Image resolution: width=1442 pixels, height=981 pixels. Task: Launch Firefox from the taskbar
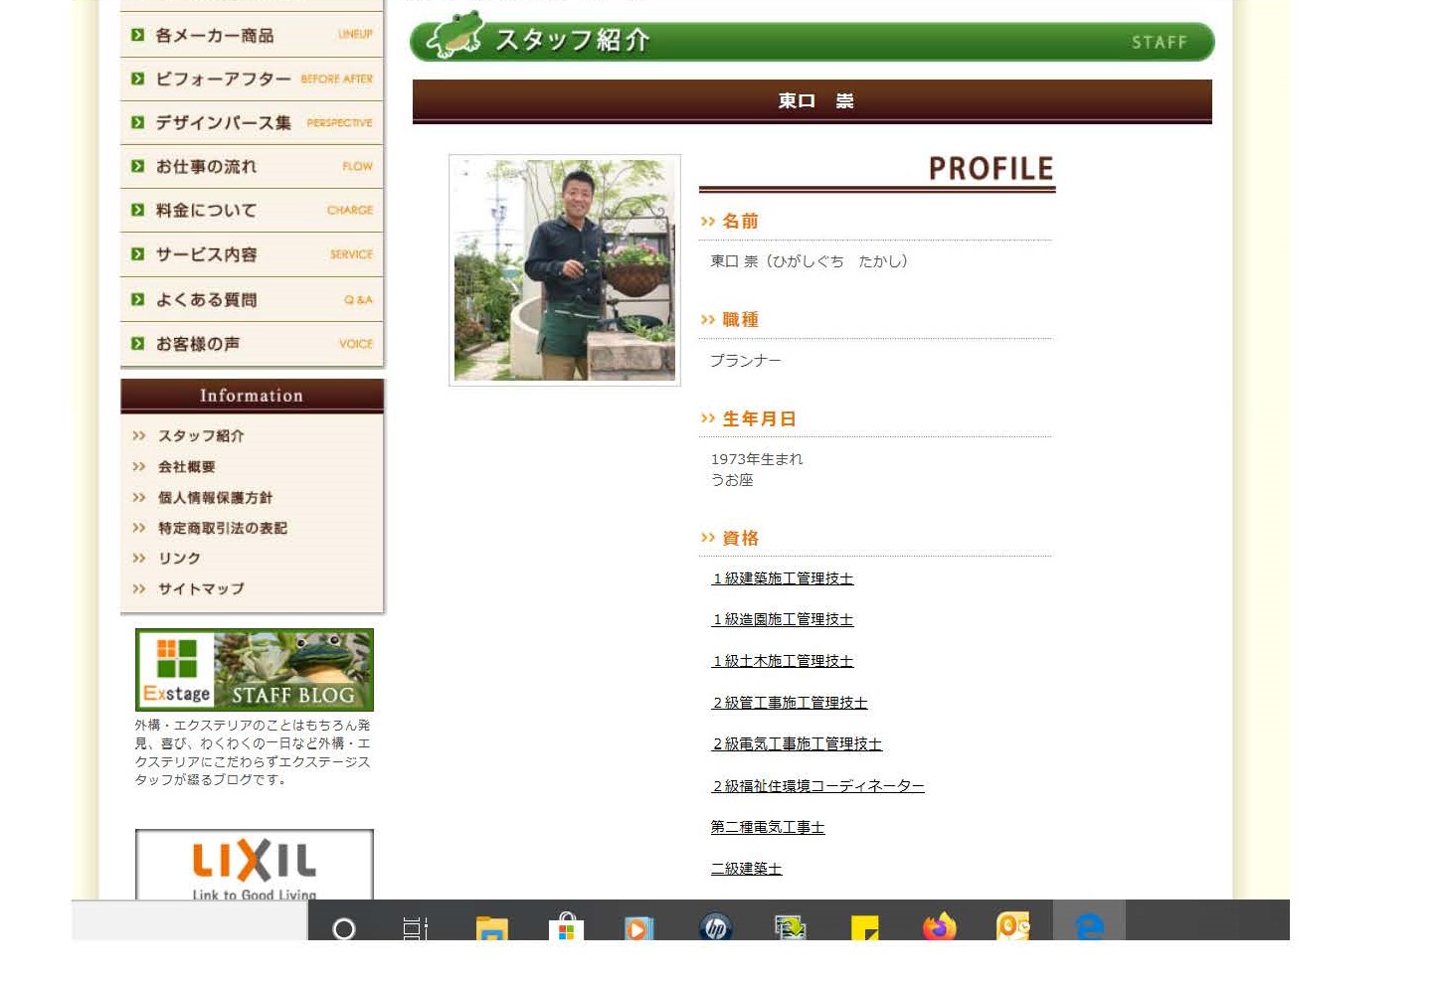tap(939, 928)
